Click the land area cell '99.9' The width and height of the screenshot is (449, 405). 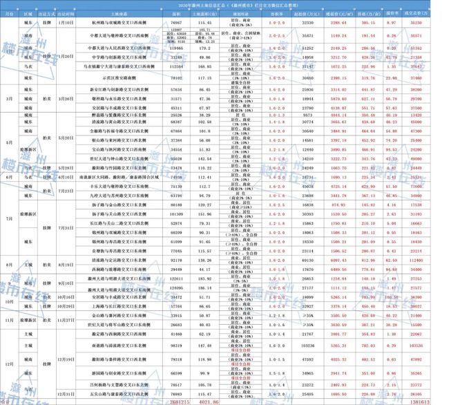click(204, 373)
